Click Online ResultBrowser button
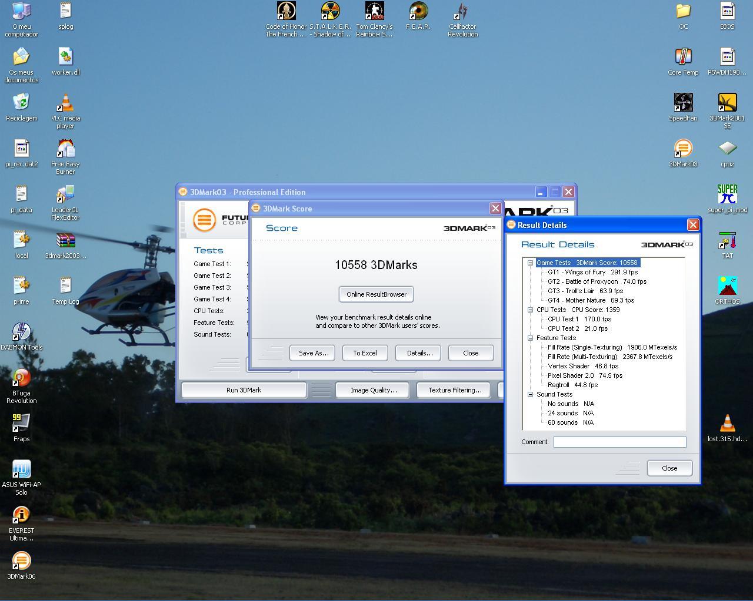Image resolution: width=753 pixels, height=601 pixels. click(376, 294)
